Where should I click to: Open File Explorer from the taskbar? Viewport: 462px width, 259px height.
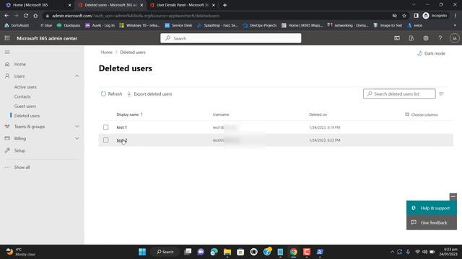pyautogui.click(x=227, y=252)
